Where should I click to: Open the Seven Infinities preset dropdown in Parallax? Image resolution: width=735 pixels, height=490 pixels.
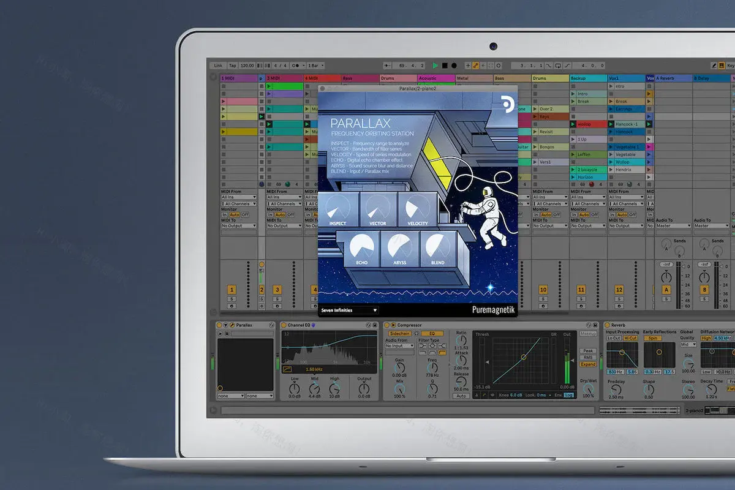[x=348, y=311]
